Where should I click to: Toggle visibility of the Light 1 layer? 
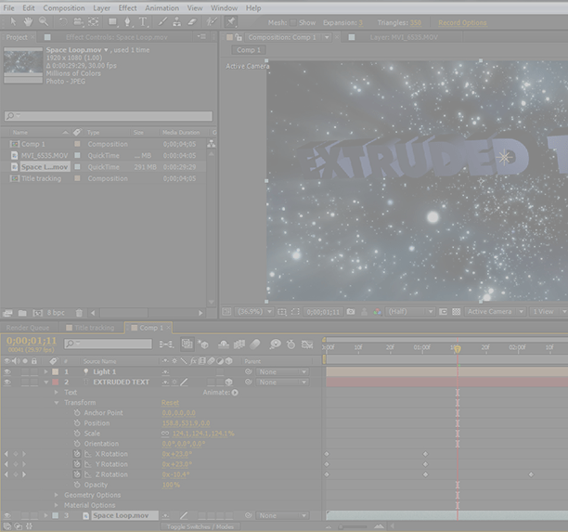point(7,371)
